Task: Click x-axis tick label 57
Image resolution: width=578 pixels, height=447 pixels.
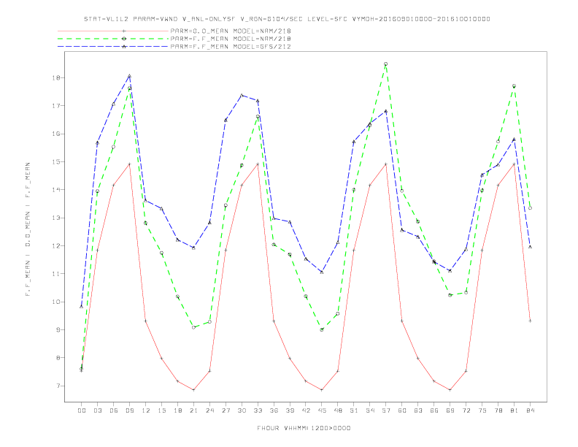Action: (386, 410)
